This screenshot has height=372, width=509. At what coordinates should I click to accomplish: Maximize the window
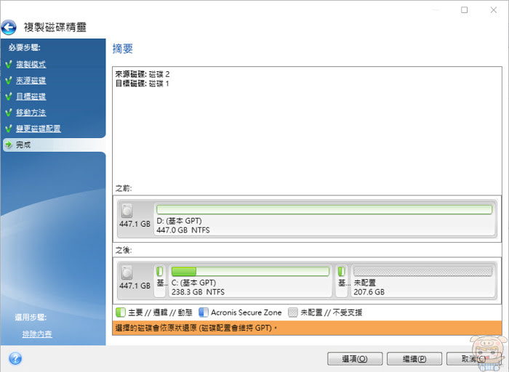point(465,10)
